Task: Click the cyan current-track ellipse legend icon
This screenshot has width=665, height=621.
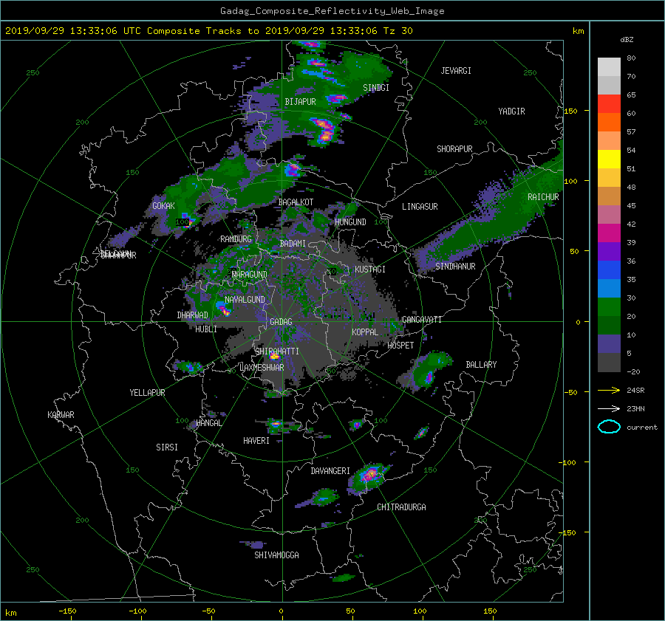Action: point(609,427)
